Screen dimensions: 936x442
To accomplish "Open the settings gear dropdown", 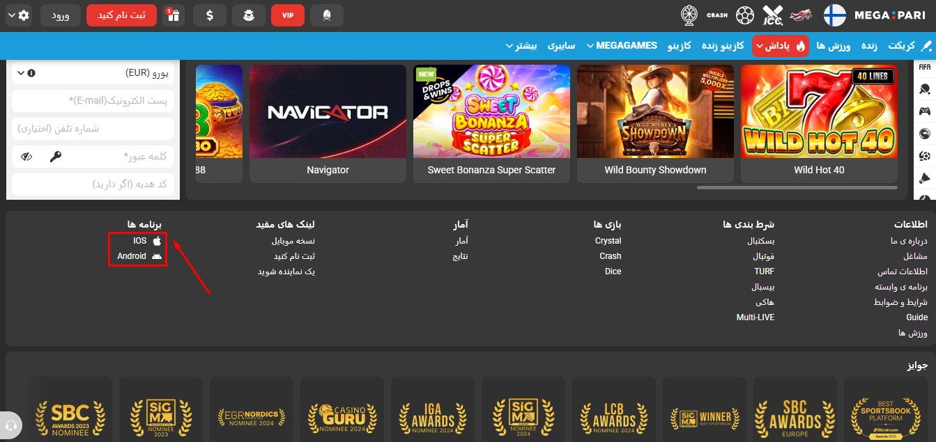I will (x=19, y=15).
